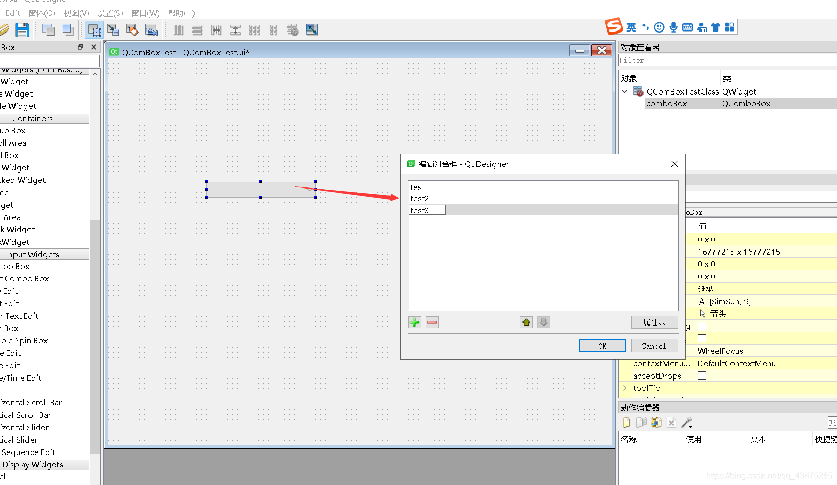Switch to Edit Tab Order mode
The image size is (837, 485).
point(152,30)
